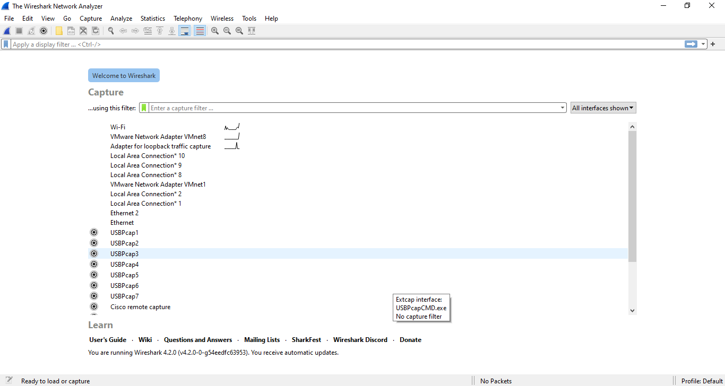Open the Statistics menu
The height and width of the screenshot is (386, 725).
point(153,19)
